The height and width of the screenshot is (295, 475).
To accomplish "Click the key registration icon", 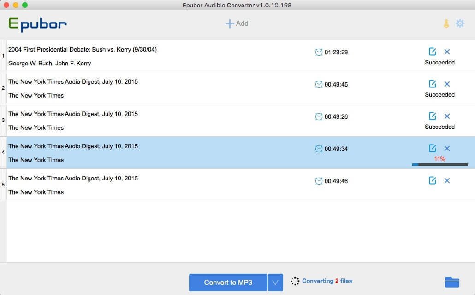I will click(x=446, y=23).
